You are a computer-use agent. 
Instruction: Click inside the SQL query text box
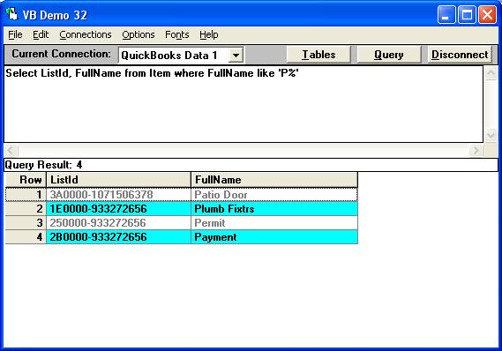click(243, 104)
